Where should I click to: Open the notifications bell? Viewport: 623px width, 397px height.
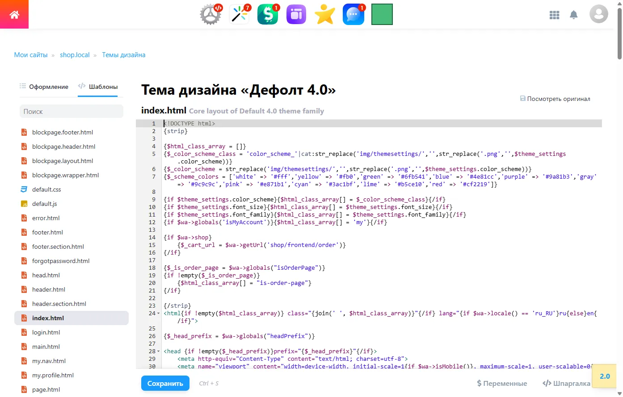click(573, 15)
